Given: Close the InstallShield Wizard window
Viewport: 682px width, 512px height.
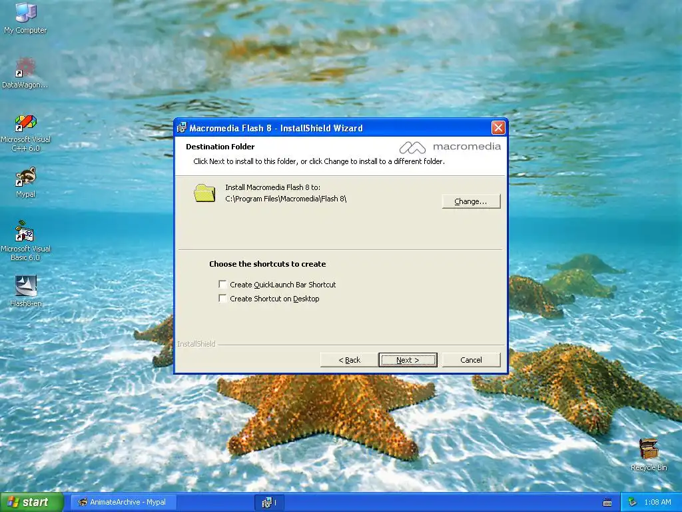Looking at the screenshot, I should click(x=498, y=127).
